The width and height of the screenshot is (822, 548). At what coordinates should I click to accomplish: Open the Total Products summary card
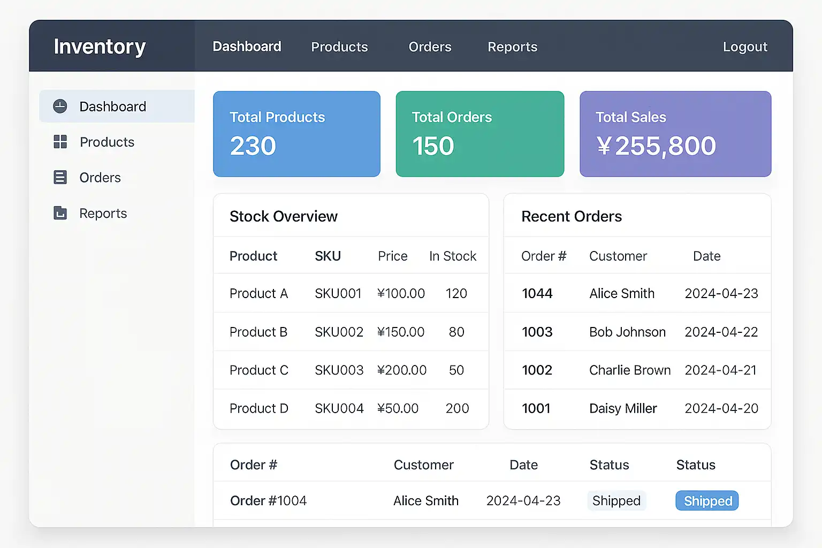point(296,134)
